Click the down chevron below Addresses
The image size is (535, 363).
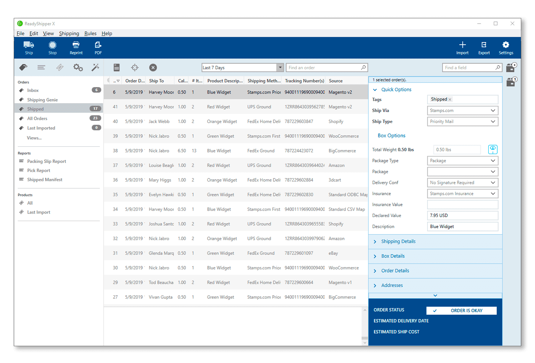point(435,295)
